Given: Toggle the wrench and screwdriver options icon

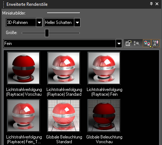Looking at the screenshot, I should click(155, 43).
